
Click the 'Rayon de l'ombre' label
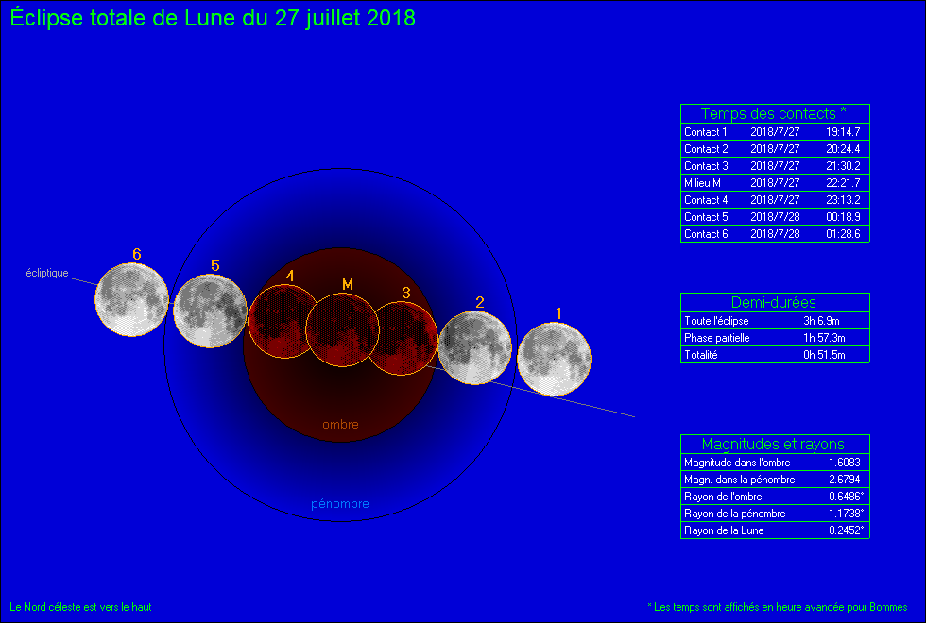pyautogui.click(x=723, y=497)
